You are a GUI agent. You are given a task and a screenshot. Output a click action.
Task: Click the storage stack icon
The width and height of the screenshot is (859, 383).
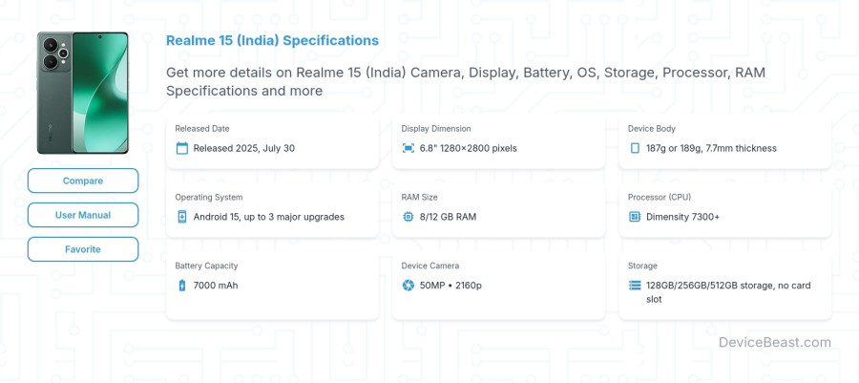pyautogui.click(x=635, y=285)
